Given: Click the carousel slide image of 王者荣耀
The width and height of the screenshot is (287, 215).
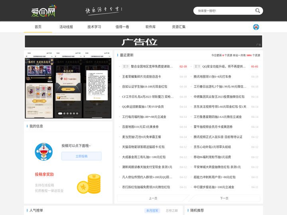Looking at the screenshot, I should 68,85.
